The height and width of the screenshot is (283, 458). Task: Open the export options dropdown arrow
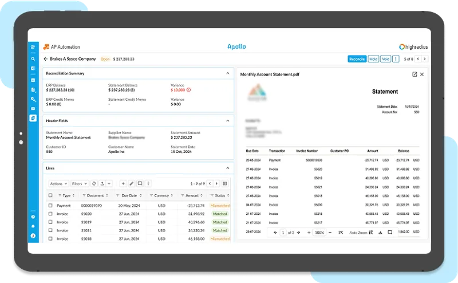pos(109,183)
